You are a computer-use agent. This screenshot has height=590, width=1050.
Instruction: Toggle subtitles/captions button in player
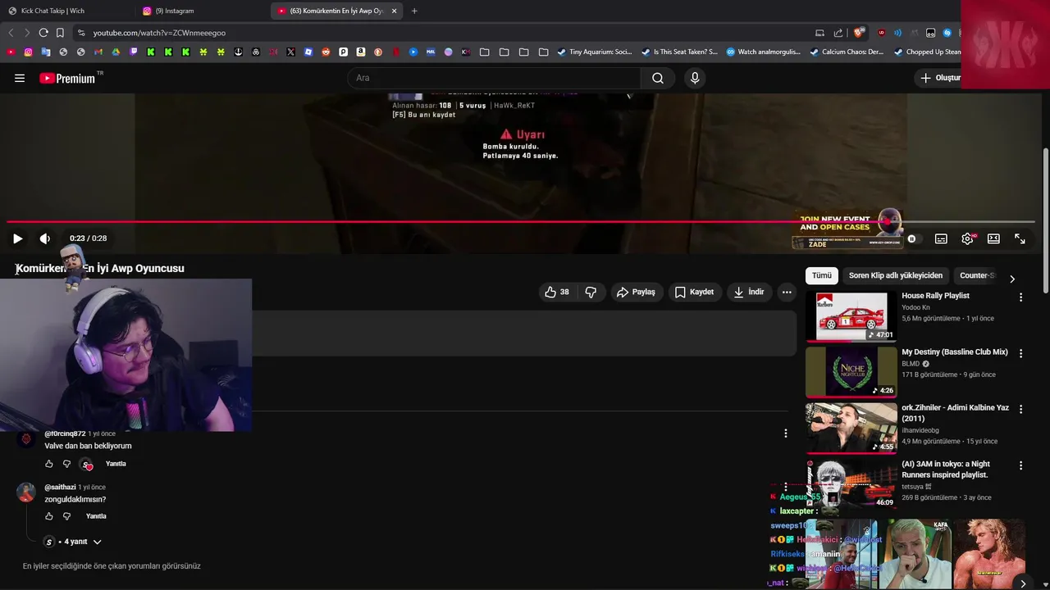coord(941,238)
